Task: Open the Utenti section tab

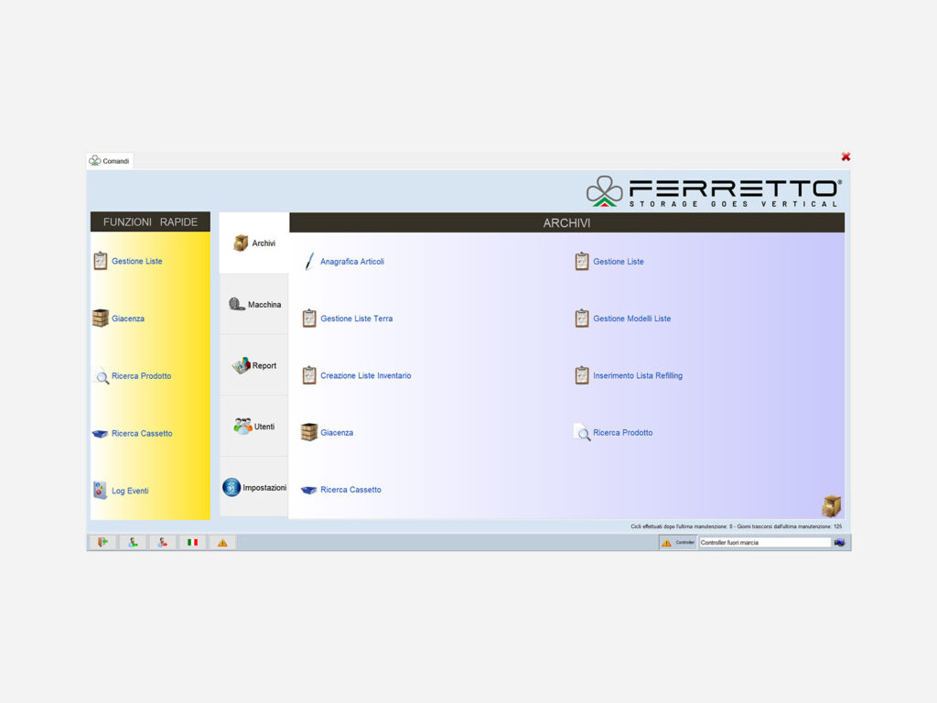Action: coord(254,427)
